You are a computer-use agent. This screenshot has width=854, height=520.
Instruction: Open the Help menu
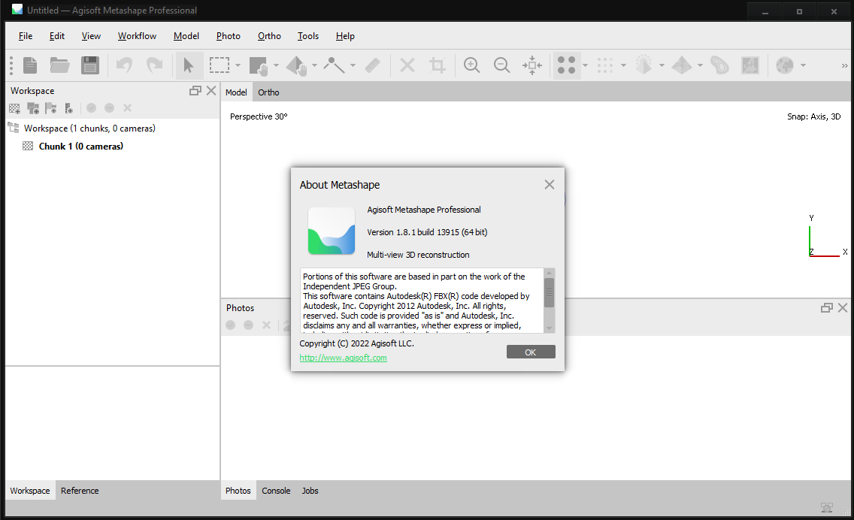coord(345,36)
